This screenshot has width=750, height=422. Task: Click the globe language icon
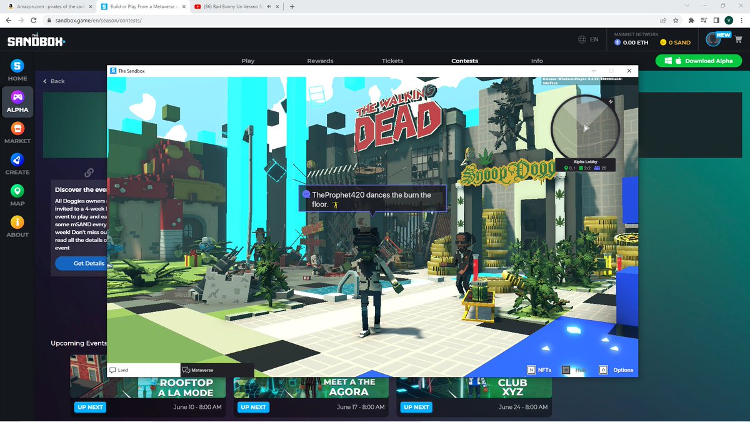click(x=582, y=39)
